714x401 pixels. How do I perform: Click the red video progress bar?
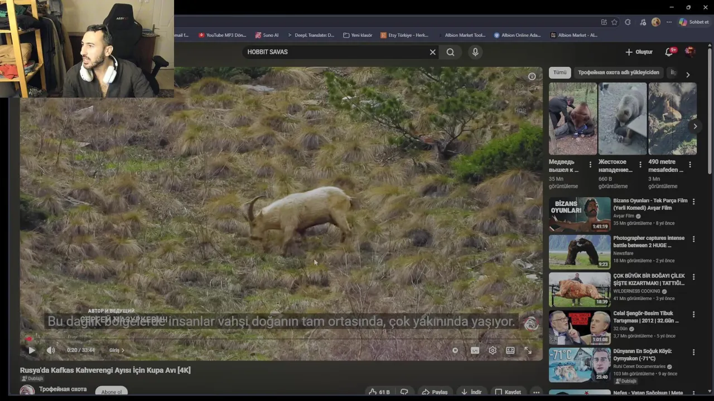point(281,339)
